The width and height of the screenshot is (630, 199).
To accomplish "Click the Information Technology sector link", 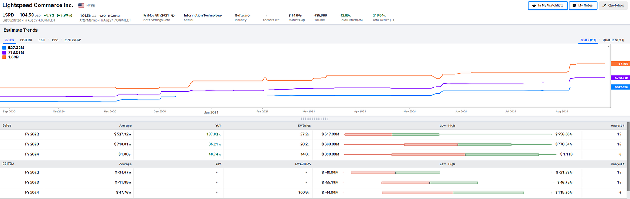I will click(202, 15).
